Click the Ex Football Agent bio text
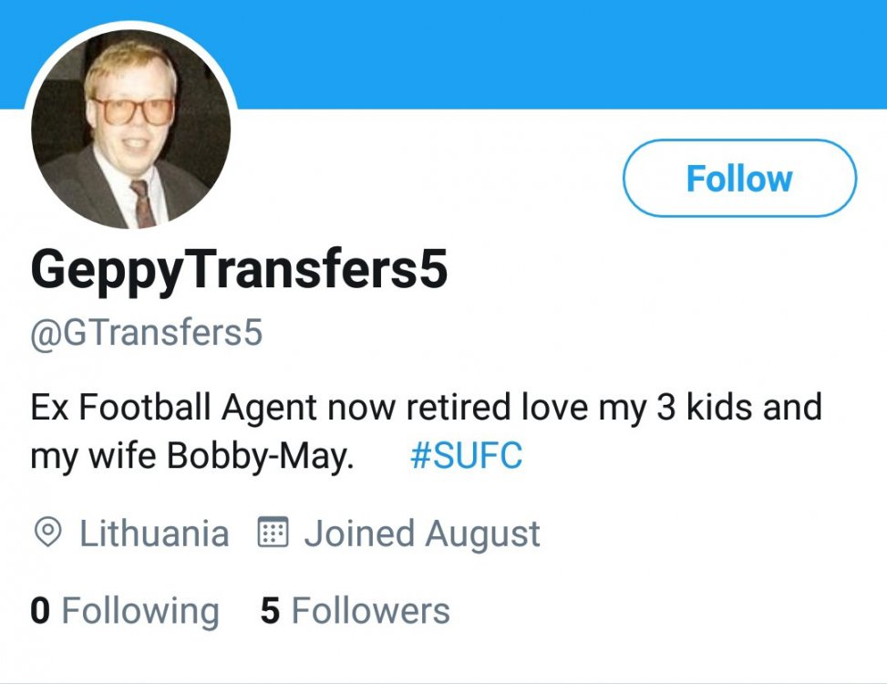 point(273,407)
